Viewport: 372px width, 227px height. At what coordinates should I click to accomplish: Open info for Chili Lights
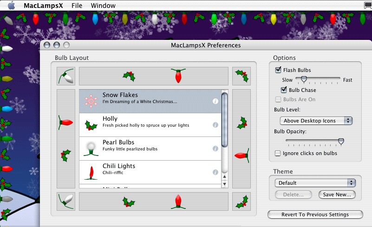click(x=215, y=172)
